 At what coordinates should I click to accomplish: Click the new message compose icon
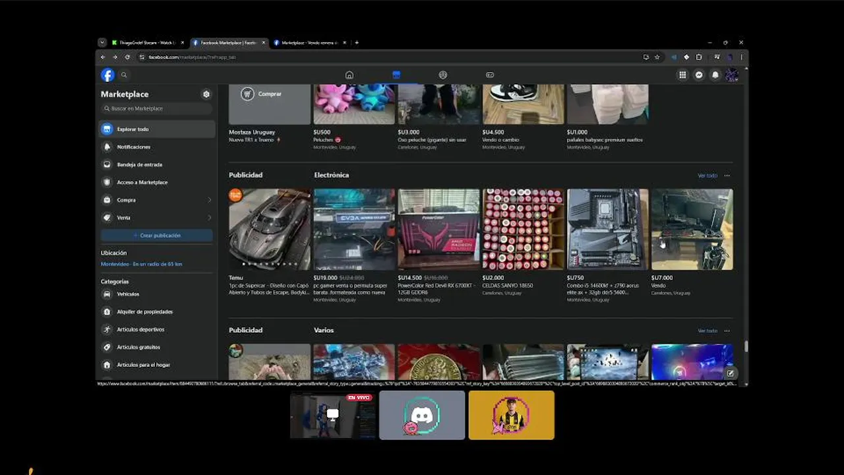coord(731,373)
